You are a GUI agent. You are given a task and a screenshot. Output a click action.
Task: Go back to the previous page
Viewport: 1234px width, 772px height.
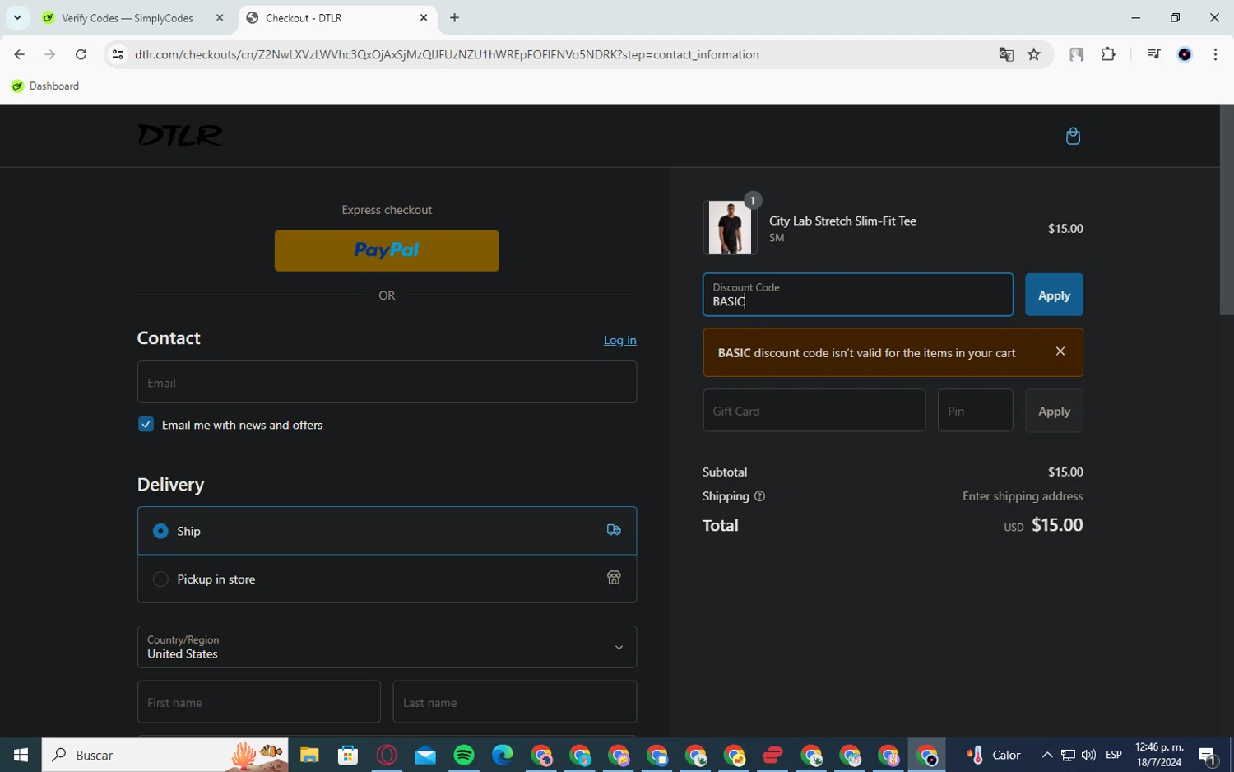(19, 54)
